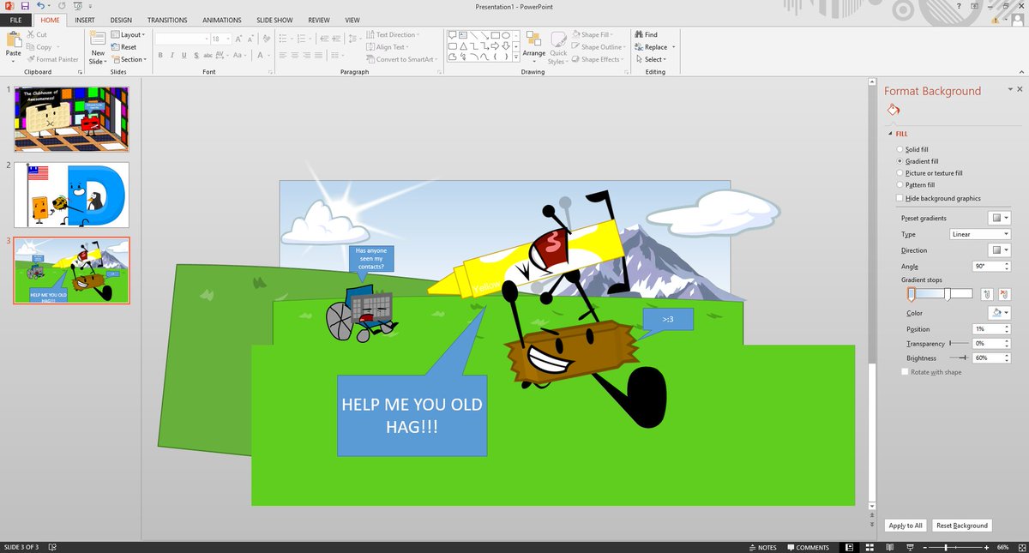Switch to Normal view icon in status bar
This screenshot has height=553, width=1029.
[x=850, y=547]
